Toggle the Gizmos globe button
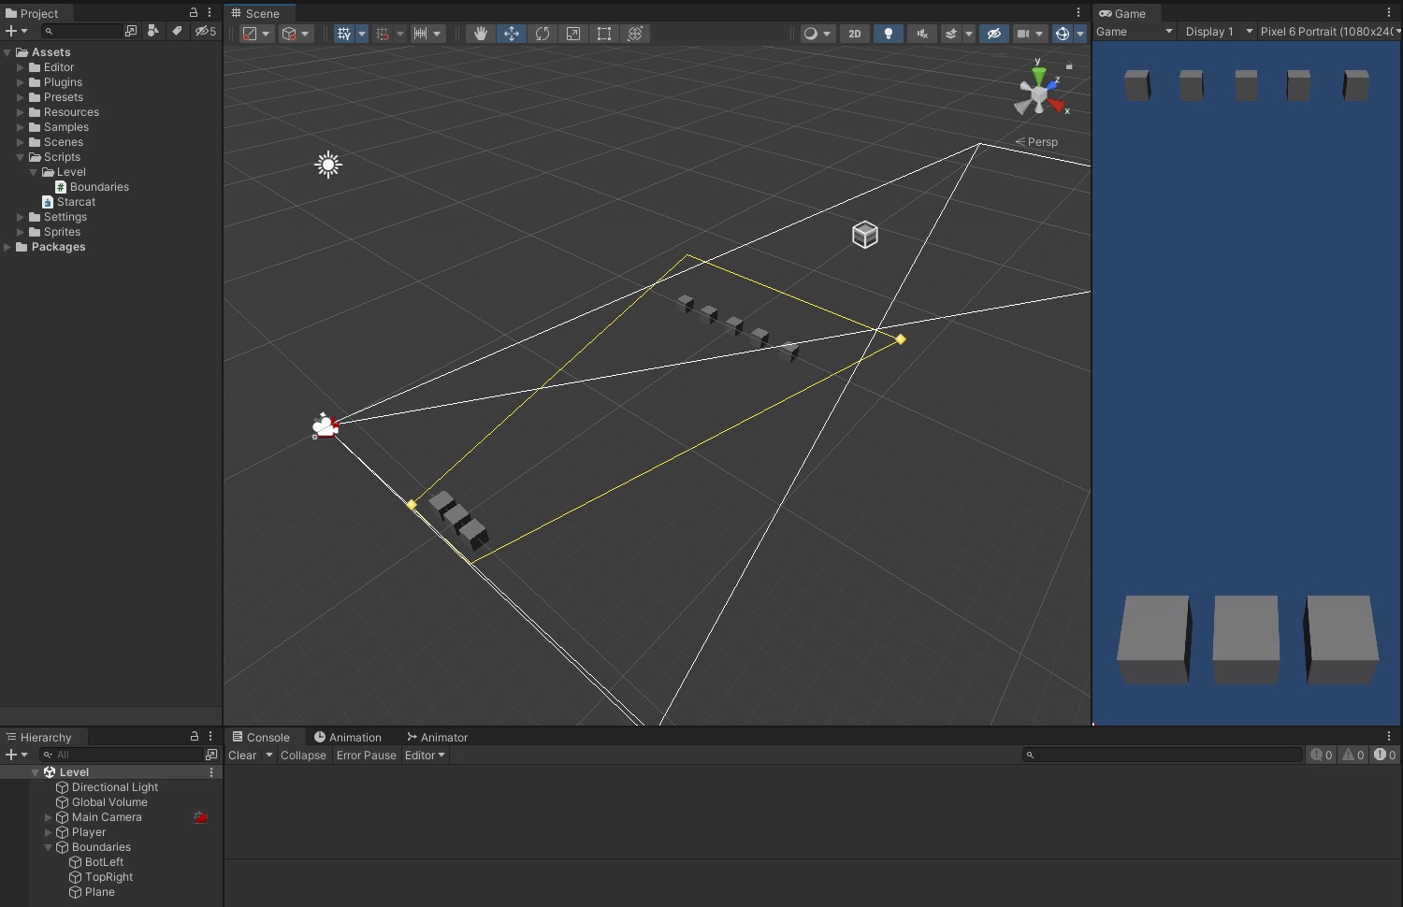 click(1063, 34)
